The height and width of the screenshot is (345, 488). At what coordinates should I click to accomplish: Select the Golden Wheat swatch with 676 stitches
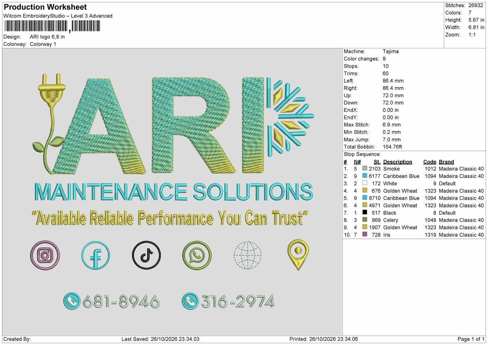pos(365,191)
